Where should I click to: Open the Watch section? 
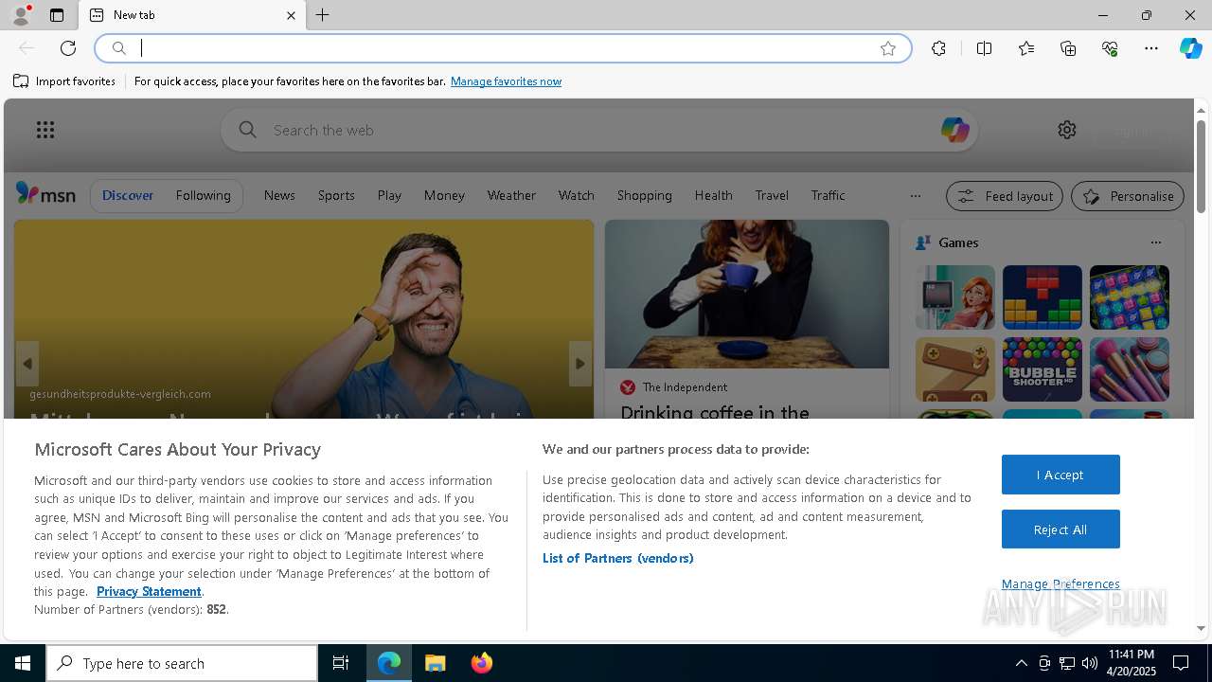[576, 195]
